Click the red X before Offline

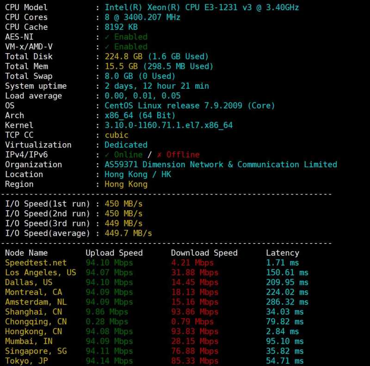tap(160, 155)
